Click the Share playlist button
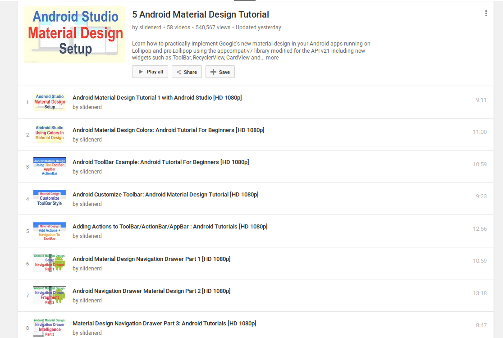503x338 pixels. point(187,72)
